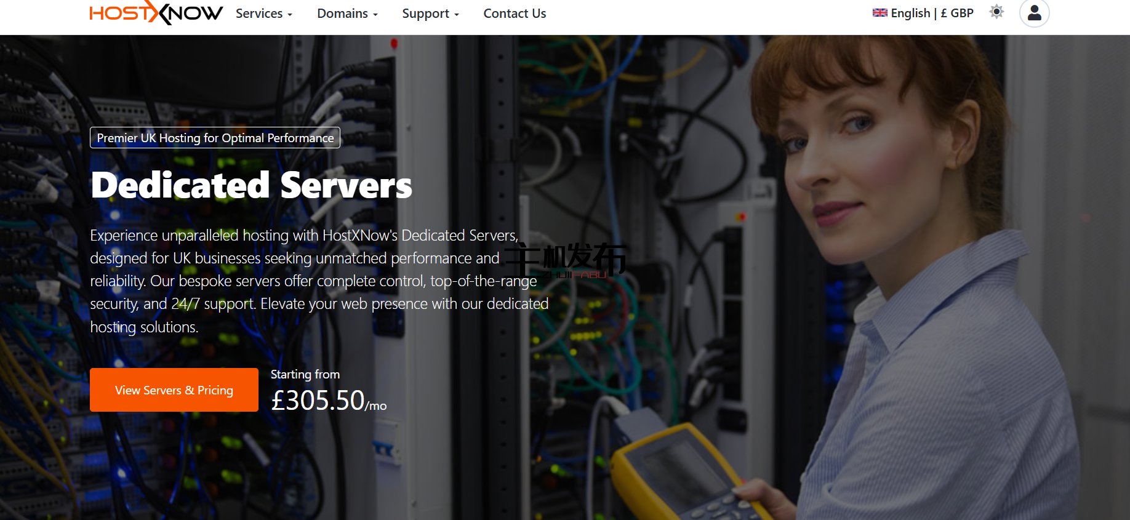Screen dimensions: 1130x520
Task: Click the UK flag icon
Action: [x=880, y=13]
